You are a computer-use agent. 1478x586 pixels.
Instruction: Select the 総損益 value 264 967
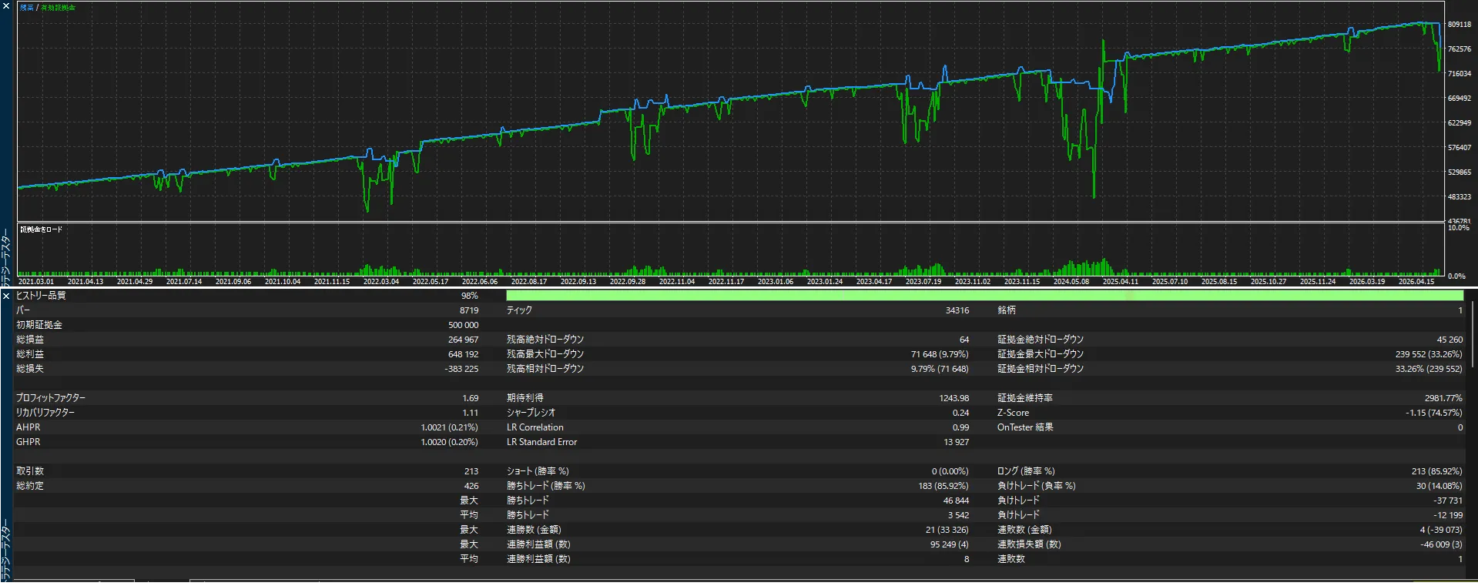[x=464, y=340]
